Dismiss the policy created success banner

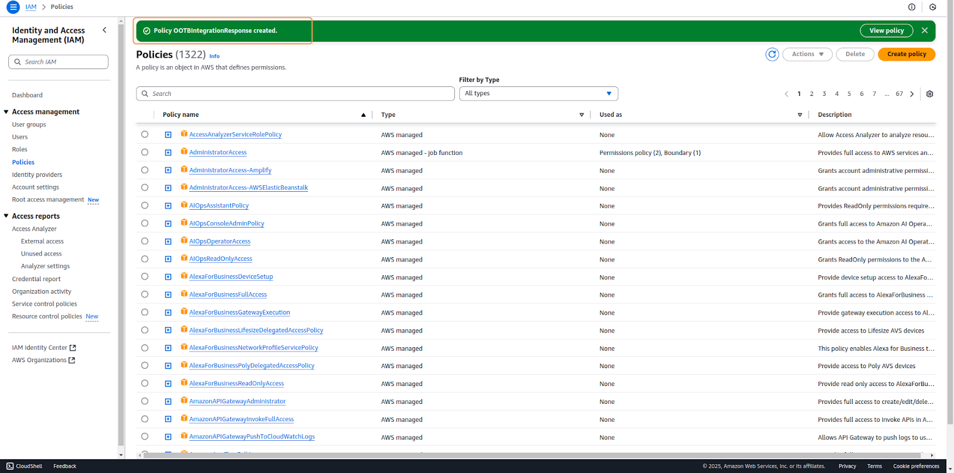[925, 30]
